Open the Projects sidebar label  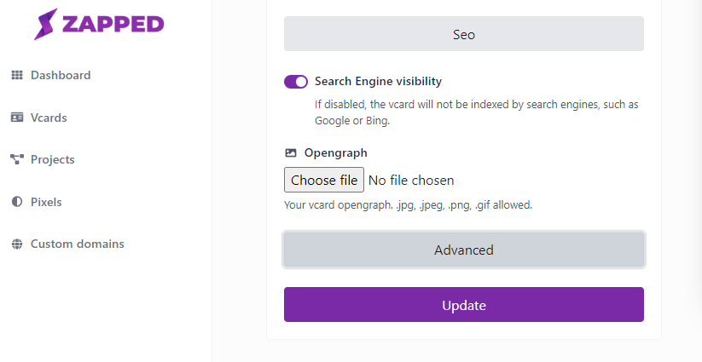pyautogui.click(x=52, y=159)
